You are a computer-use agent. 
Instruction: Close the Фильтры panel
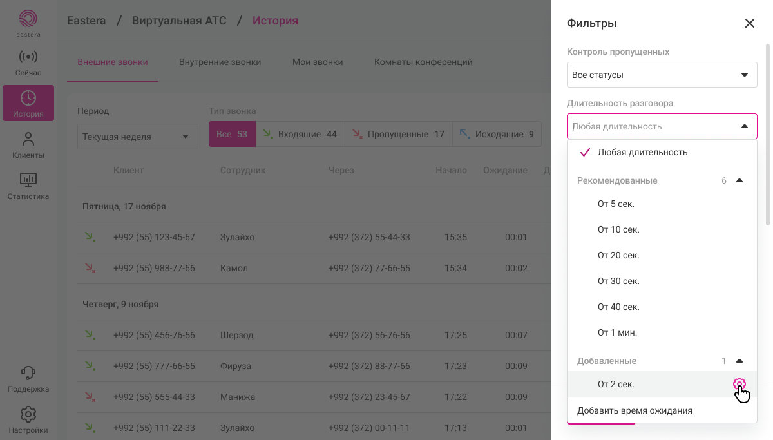coord(749,24)
